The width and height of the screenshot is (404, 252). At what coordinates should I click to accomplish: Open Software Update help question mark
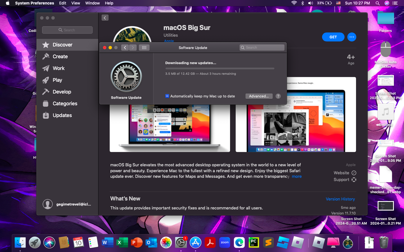point(278,96)
